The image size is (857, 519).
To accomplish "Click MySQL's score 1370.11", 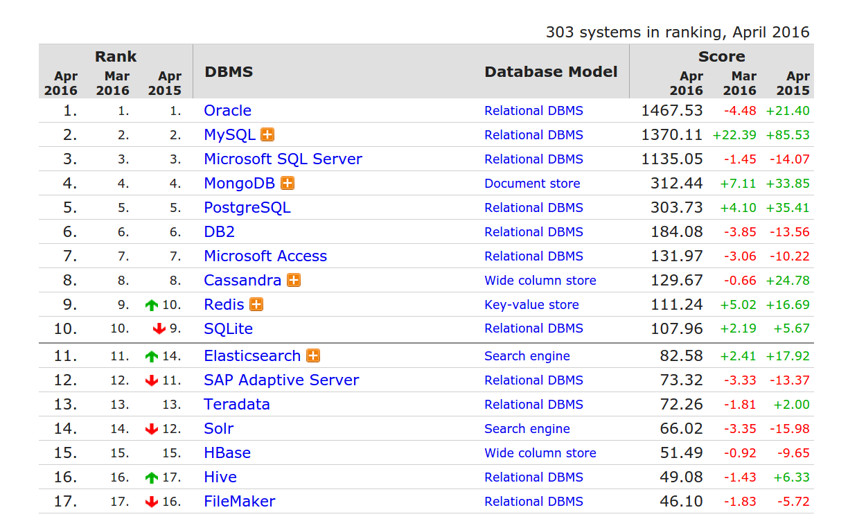I will click(x=672, y=135).
